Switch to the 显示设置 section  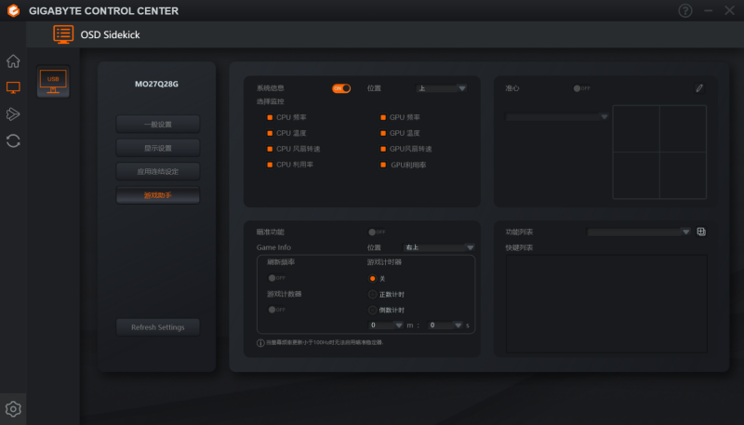click(x=158, y=148)
